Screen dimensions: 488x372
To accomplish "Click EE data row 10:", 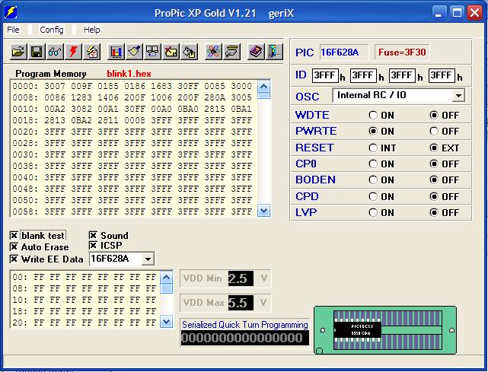I will 85,300.
